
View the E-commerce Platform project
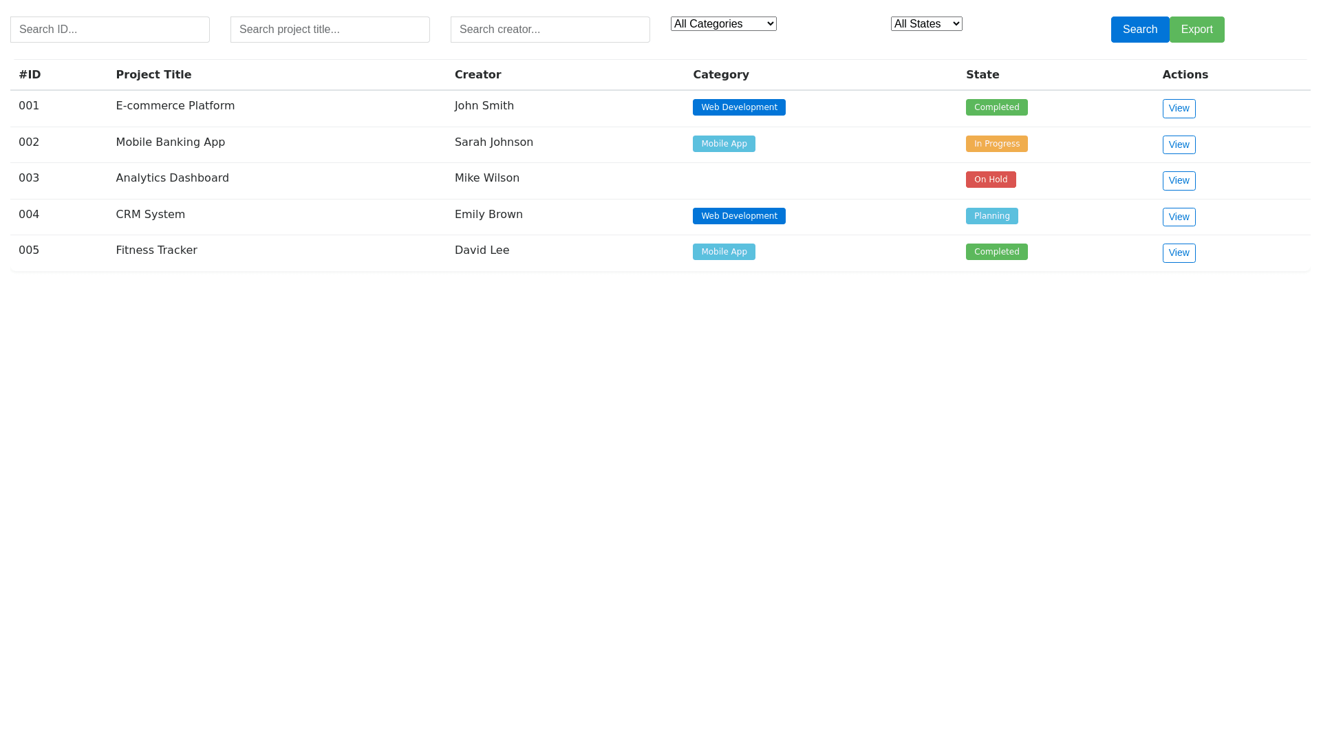tap(1179, 109)
